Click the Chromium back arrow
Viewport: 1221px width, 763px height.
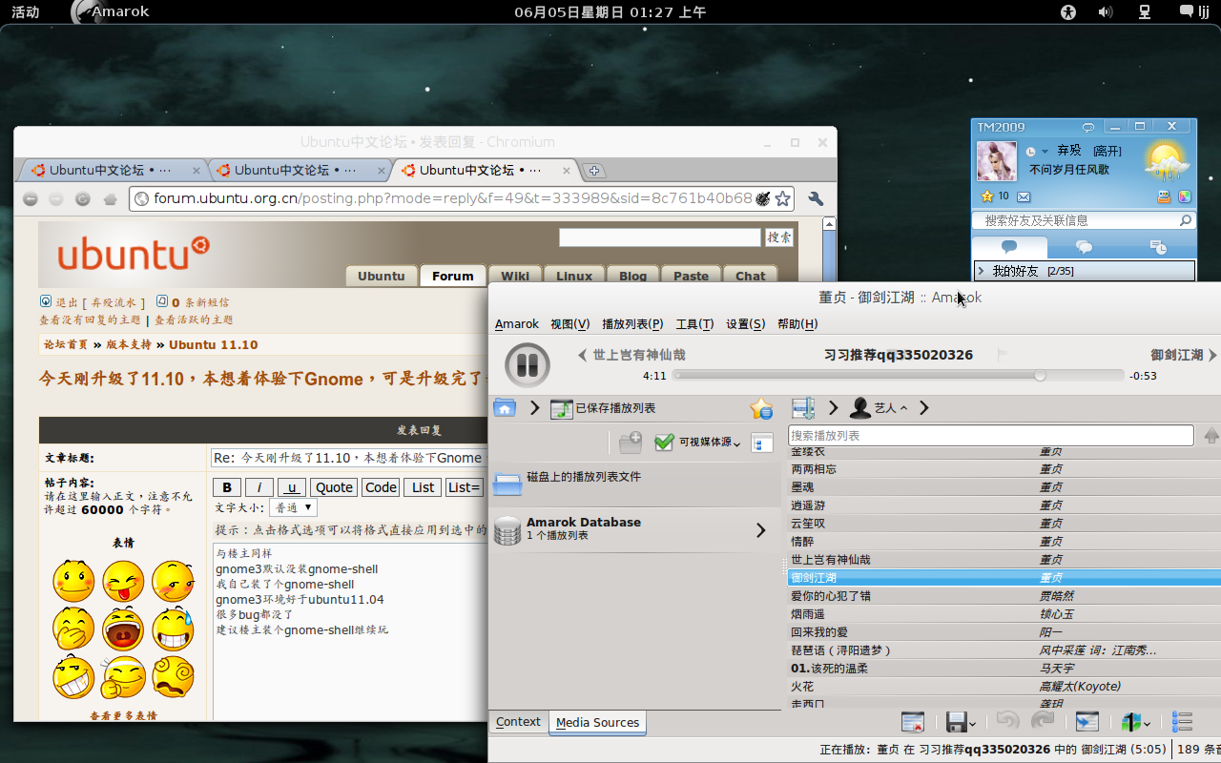(31, 198)
